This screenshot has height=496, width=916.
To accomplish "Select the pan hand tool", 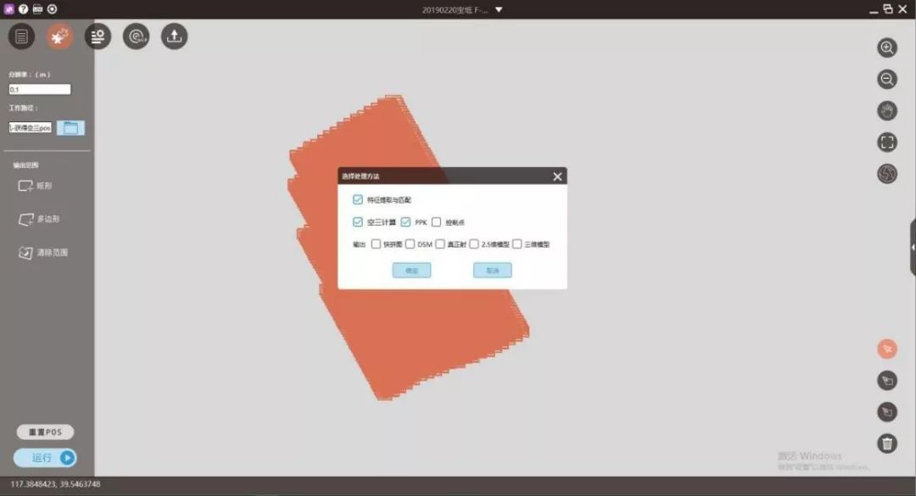I will pyautogui.click(x=887, y=111).
